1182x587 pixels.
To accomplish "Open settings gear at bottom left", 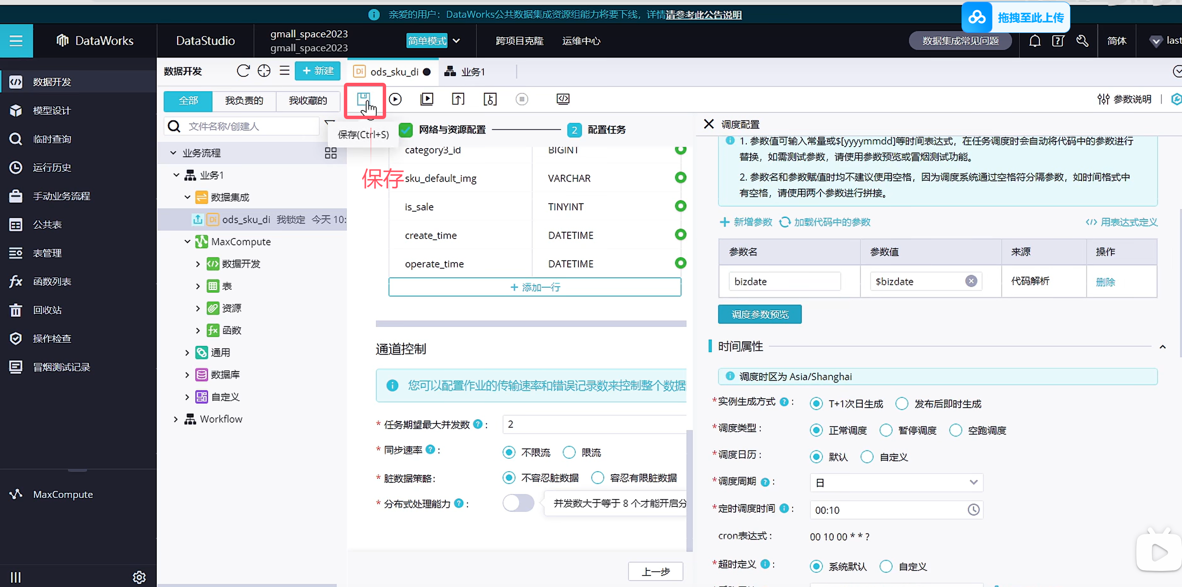I will coord(139,577).
